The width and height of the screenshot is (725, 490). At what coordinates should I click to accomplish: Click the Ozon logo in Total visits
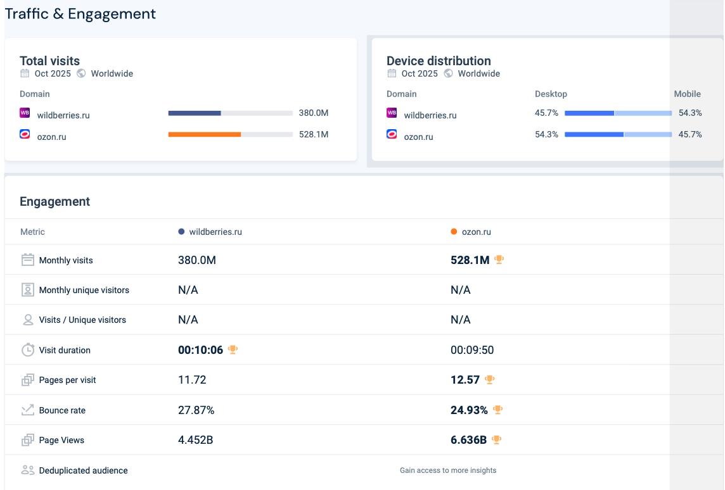(x=25, y=134)
